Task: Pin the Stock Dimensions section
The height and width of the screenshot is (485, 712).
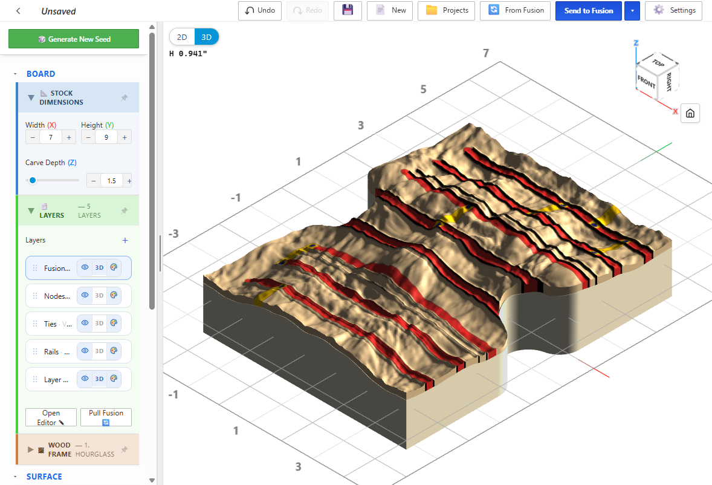Action: [125, 97]
